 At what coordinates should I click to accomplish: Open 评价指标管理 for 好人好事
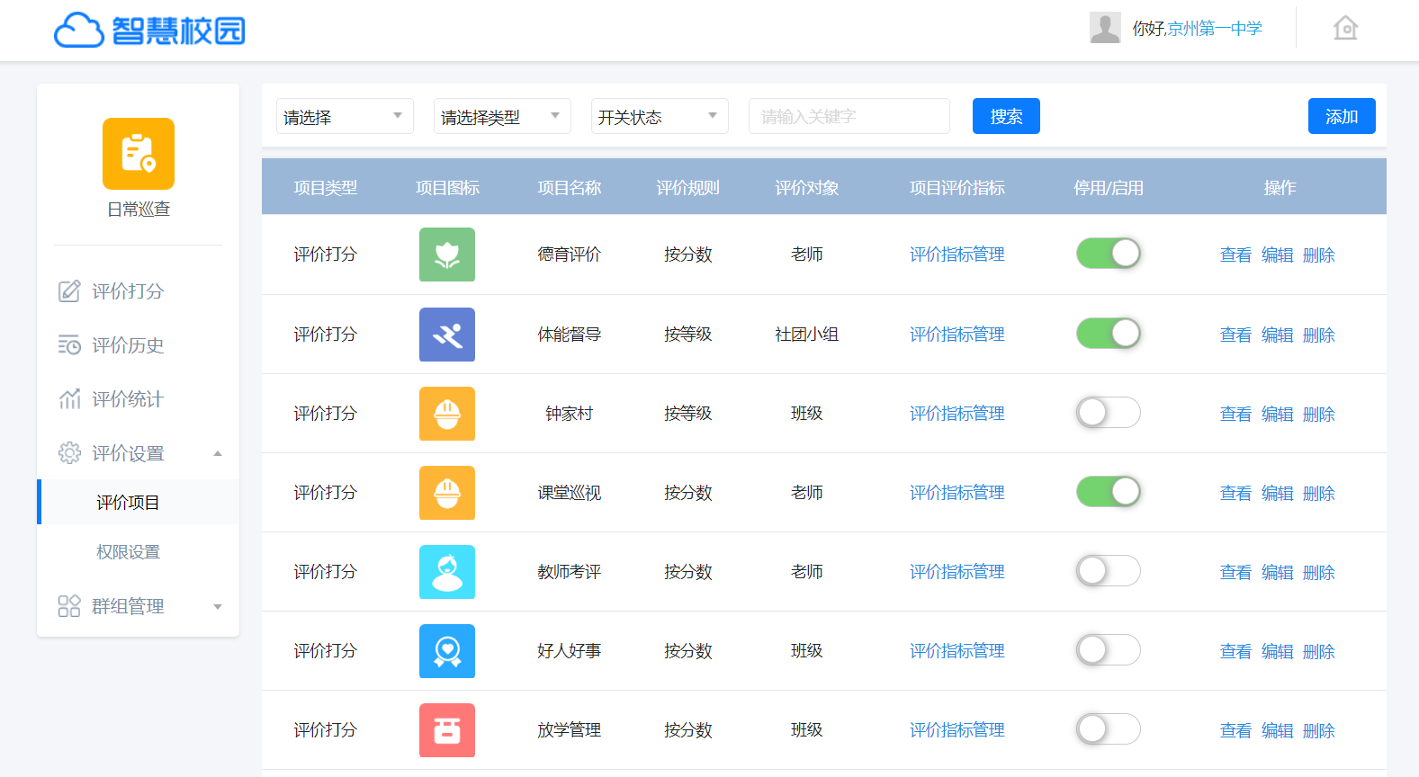click(957, 651)
